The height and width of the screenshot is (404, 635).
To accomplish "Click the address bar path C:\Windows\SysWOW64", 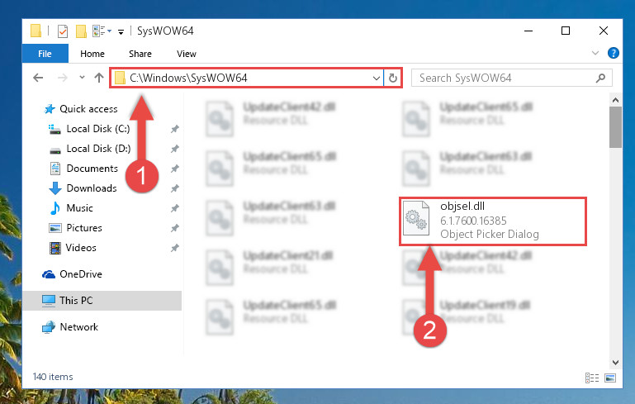I will point(188,78).
